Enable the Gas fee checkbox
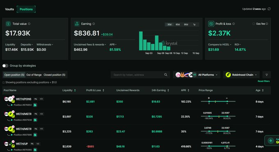This screenshot has width=279, height=152. [254, 24]
